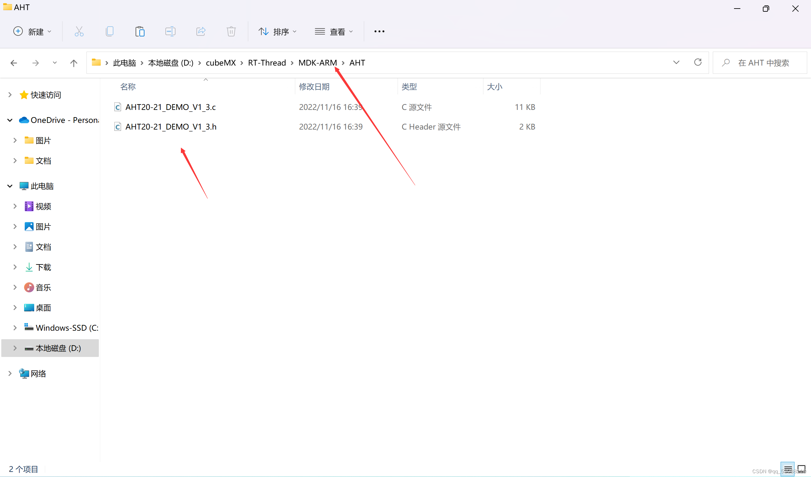Click the 2 个项目 status text
Image resolution: width=811 pixels, height=477 pixels.
23,469
